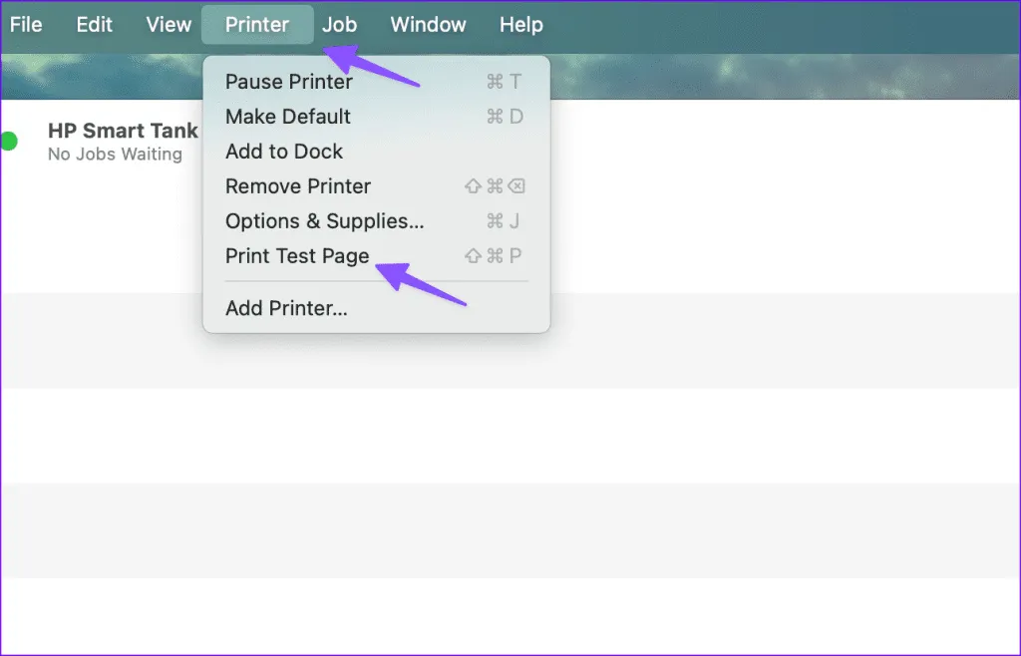This screenshot has height=656, width=1021.
Task: Choose Add Printer… menu entry
Action: 286,308
